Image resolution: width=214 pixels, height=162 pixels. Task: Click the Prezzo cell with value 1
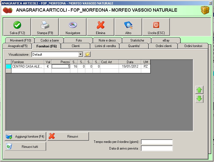[x=61, y=66]
